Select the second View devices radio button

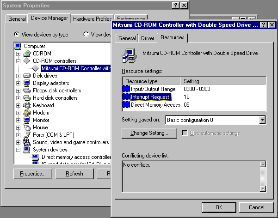tap(86, 35)
